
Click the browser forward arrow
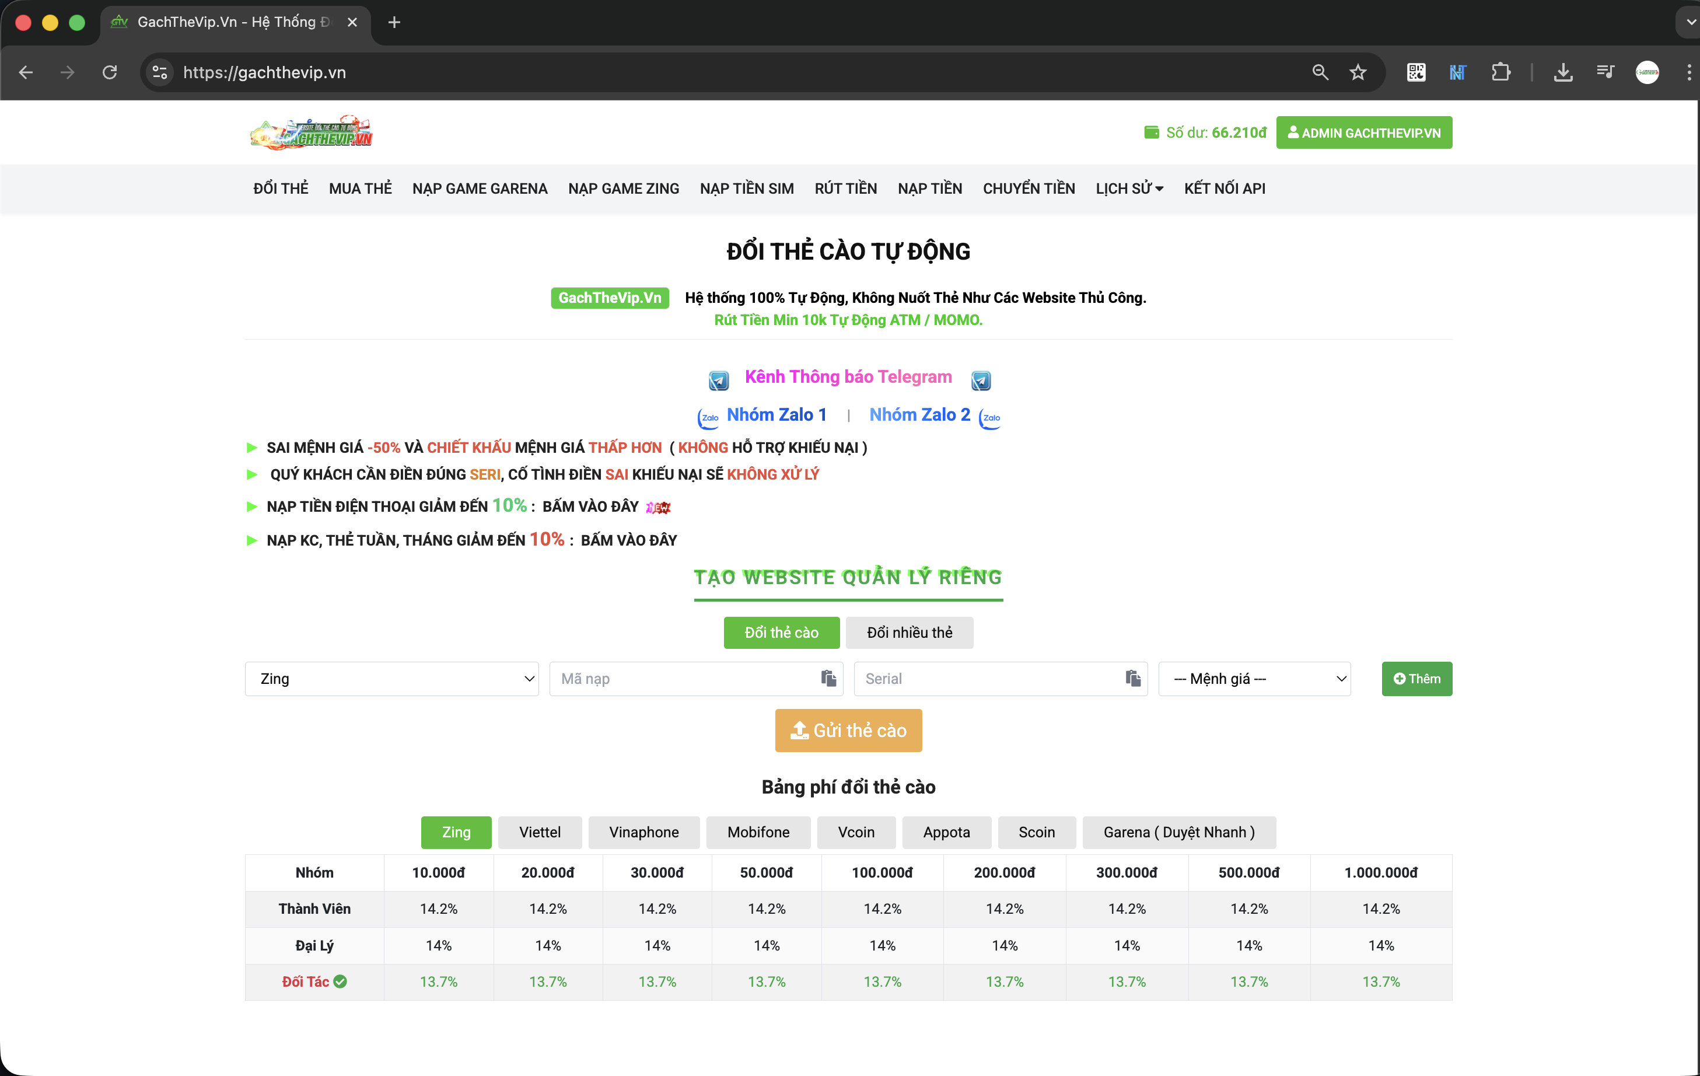68,72
